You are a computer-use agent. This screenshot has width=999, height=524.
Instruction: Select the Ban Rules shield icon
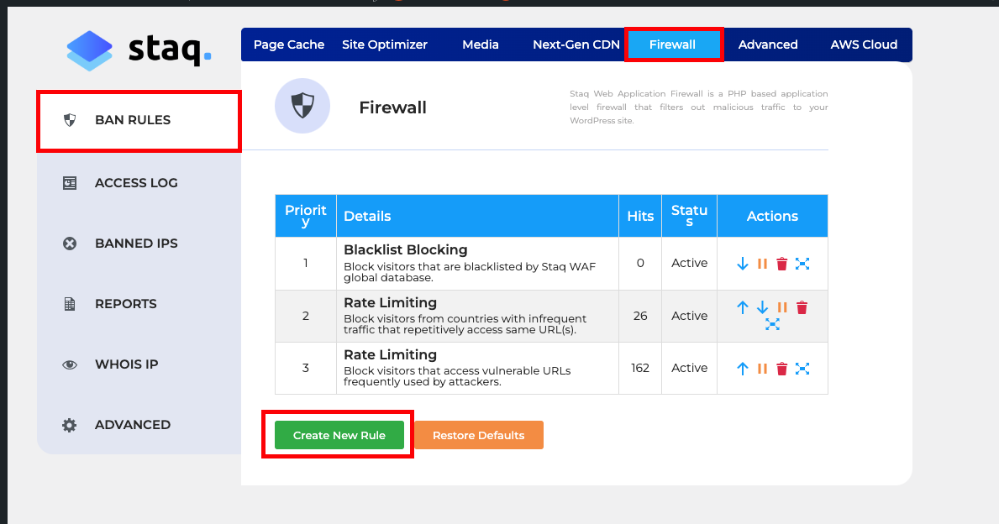tap(70, 119)
